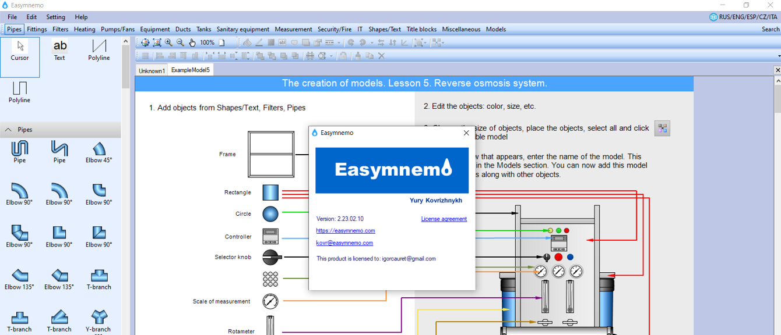
Task: Switch language via RUS/ENG/ESP/CZ/ITA
Action: (x=744, y=17)
